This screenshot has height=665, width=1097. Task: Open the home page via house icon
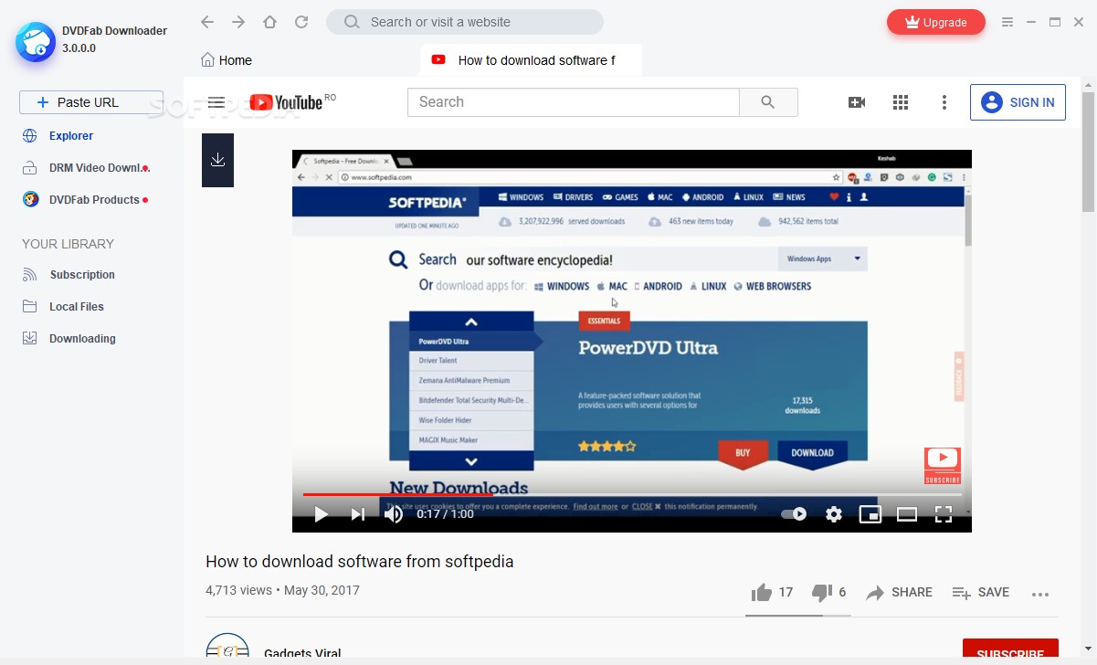[269, 22]
